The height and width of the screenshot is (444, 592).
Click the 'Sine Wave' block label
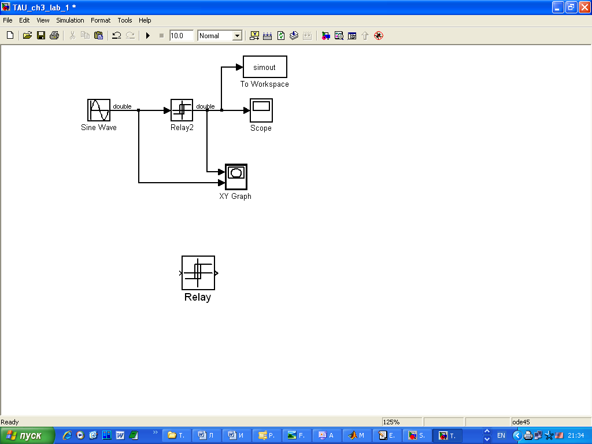tap(98, 128)
